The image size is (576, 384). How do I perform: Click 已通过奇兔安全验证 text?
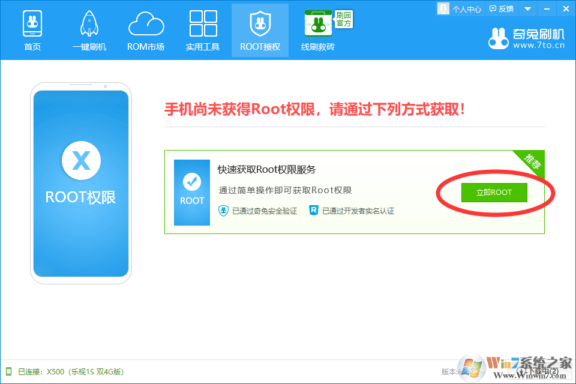(265, 211)
